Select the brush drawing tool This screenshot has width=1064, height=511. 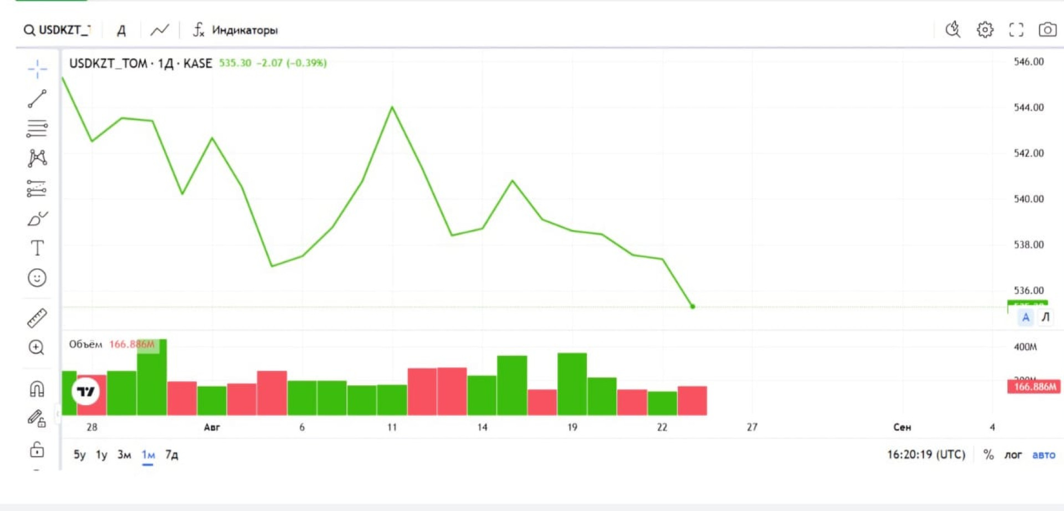coord(37,219)
